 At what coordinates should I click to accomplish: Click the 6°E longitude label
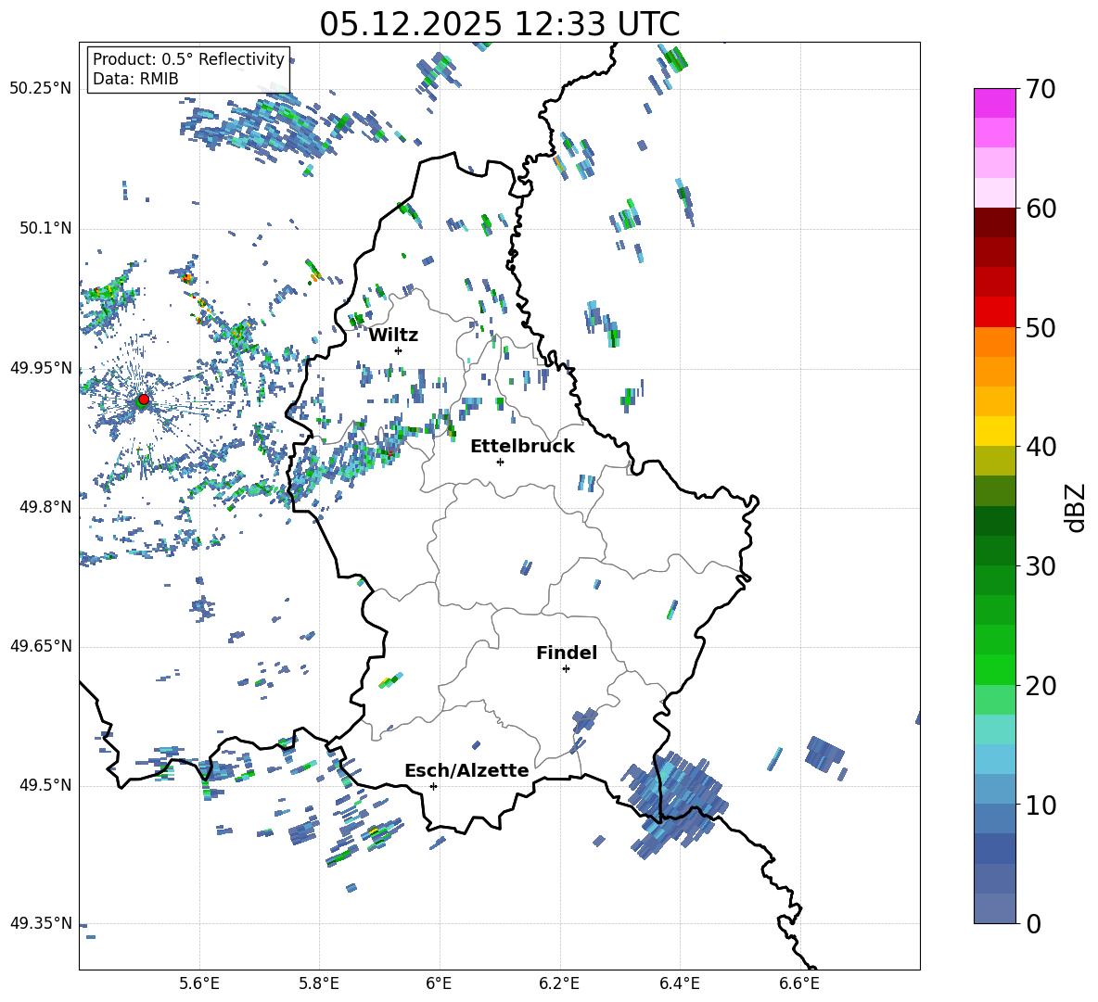(x=439, y=983)
